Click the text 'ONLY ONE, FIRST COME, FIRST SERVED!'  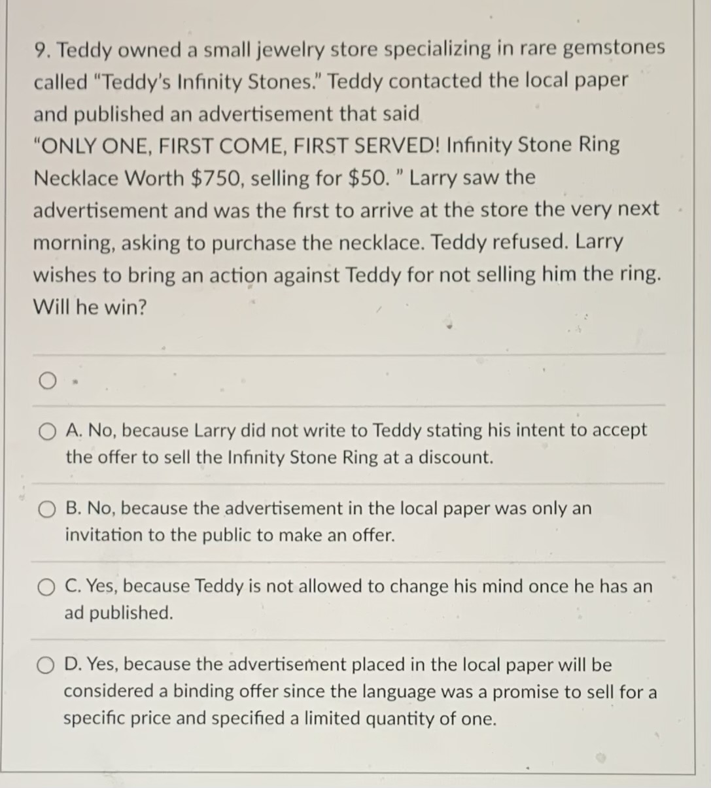click(x=235, y=145)
